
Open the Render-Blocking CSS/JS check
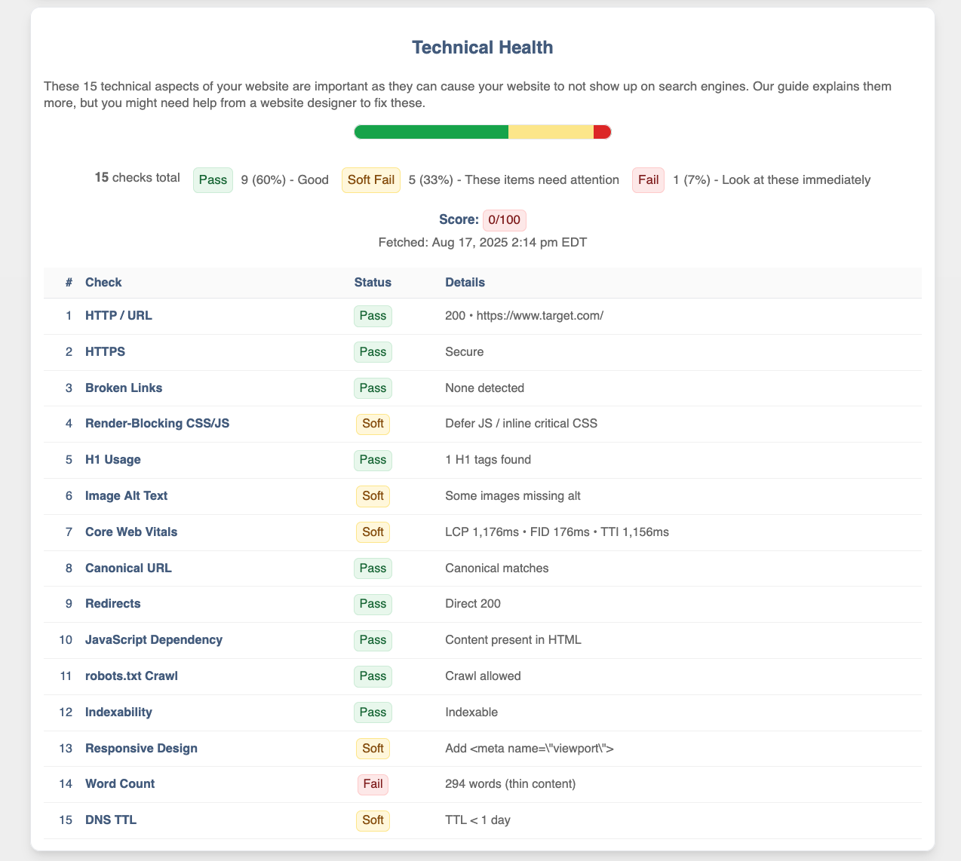pyautogui.click(x=157, y=424)
